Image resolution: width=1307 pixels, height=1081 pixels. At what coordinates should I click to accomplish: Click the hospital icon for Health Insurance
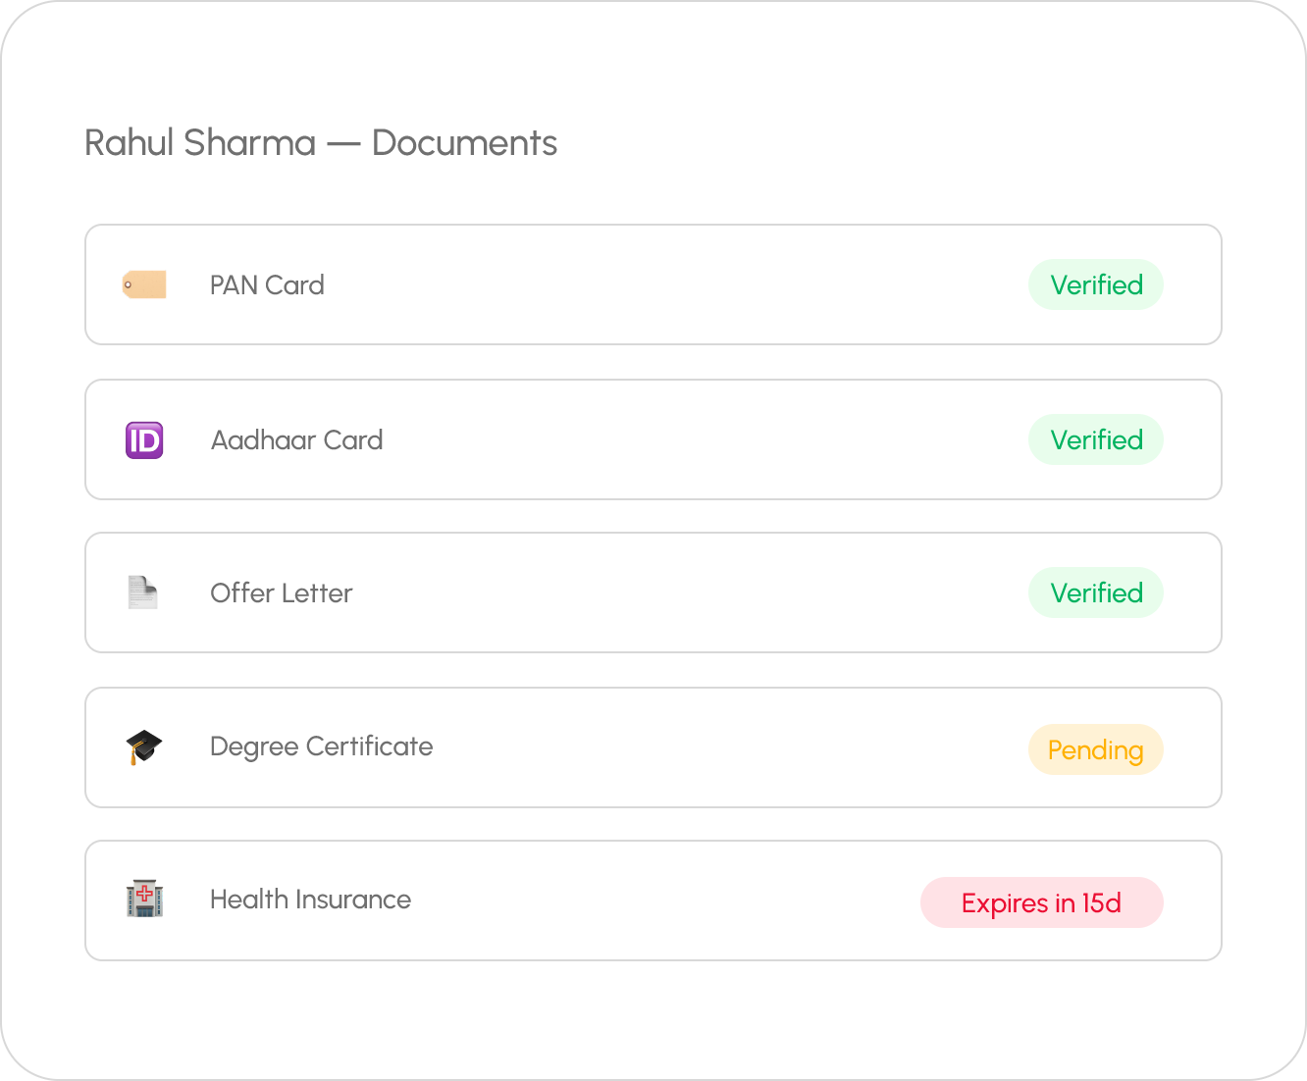click(144, 900)
